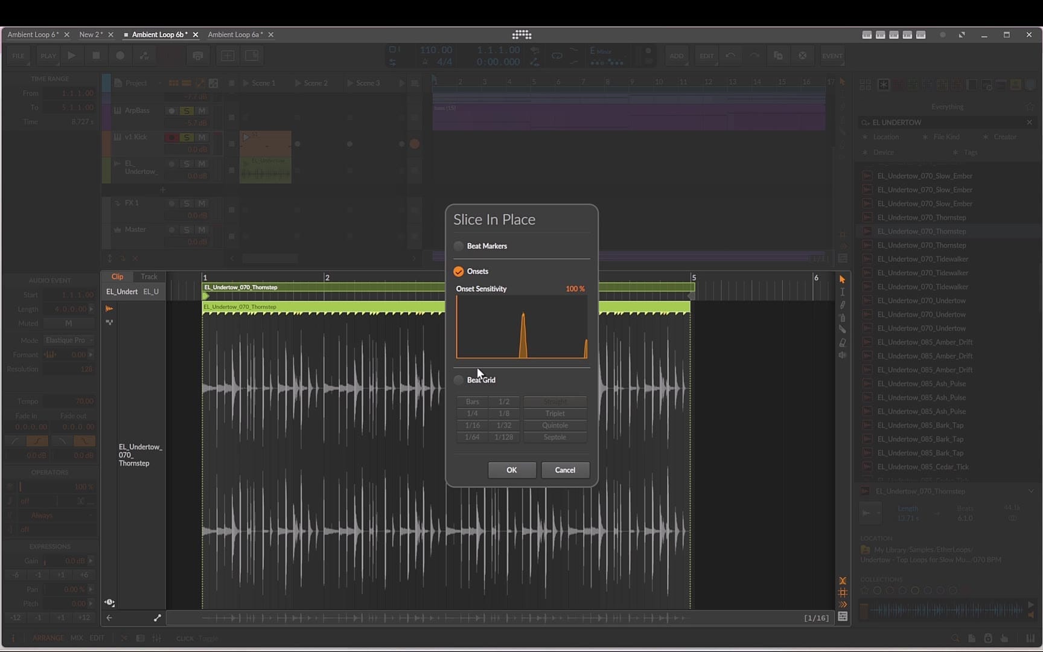Click the global record circle icon
Viewport: 1043px width, 652px height.
pyautogui.click(x=120, y=56)
